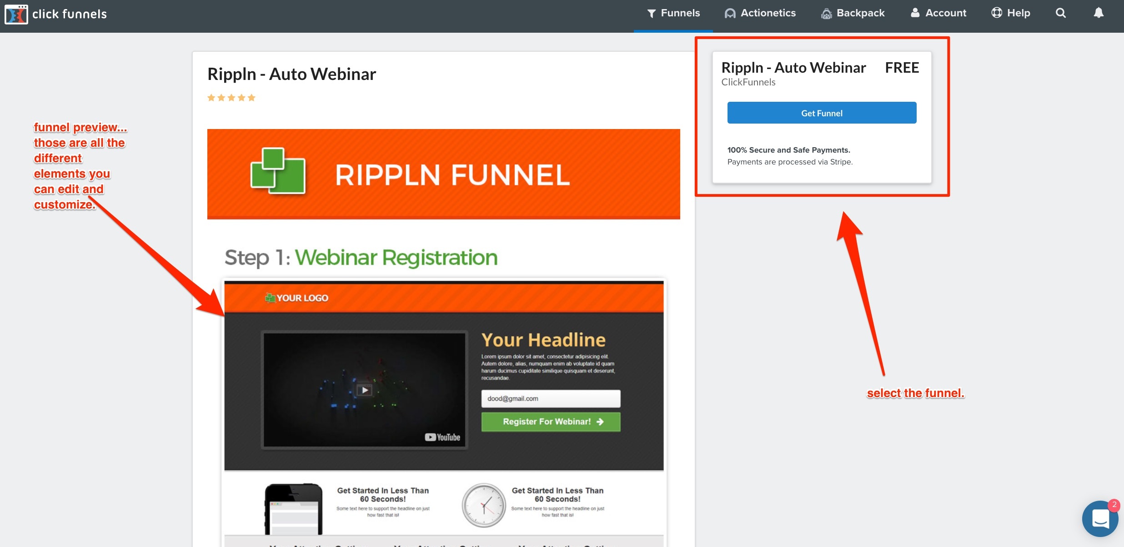Click the ClickFunnels logo icon
Screen dimensions: 1124x547
click(x=16, y=14)
